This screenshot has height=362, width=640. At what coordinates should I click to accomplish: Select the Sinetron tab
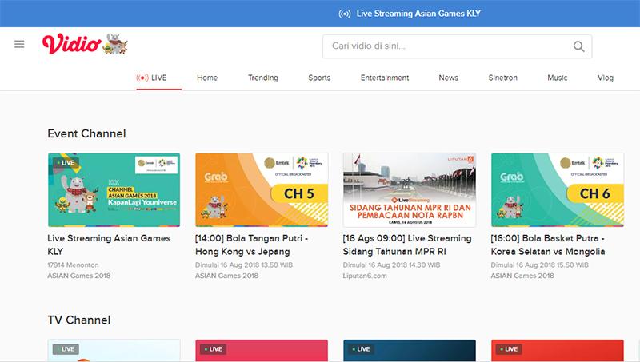pos(502,78)
